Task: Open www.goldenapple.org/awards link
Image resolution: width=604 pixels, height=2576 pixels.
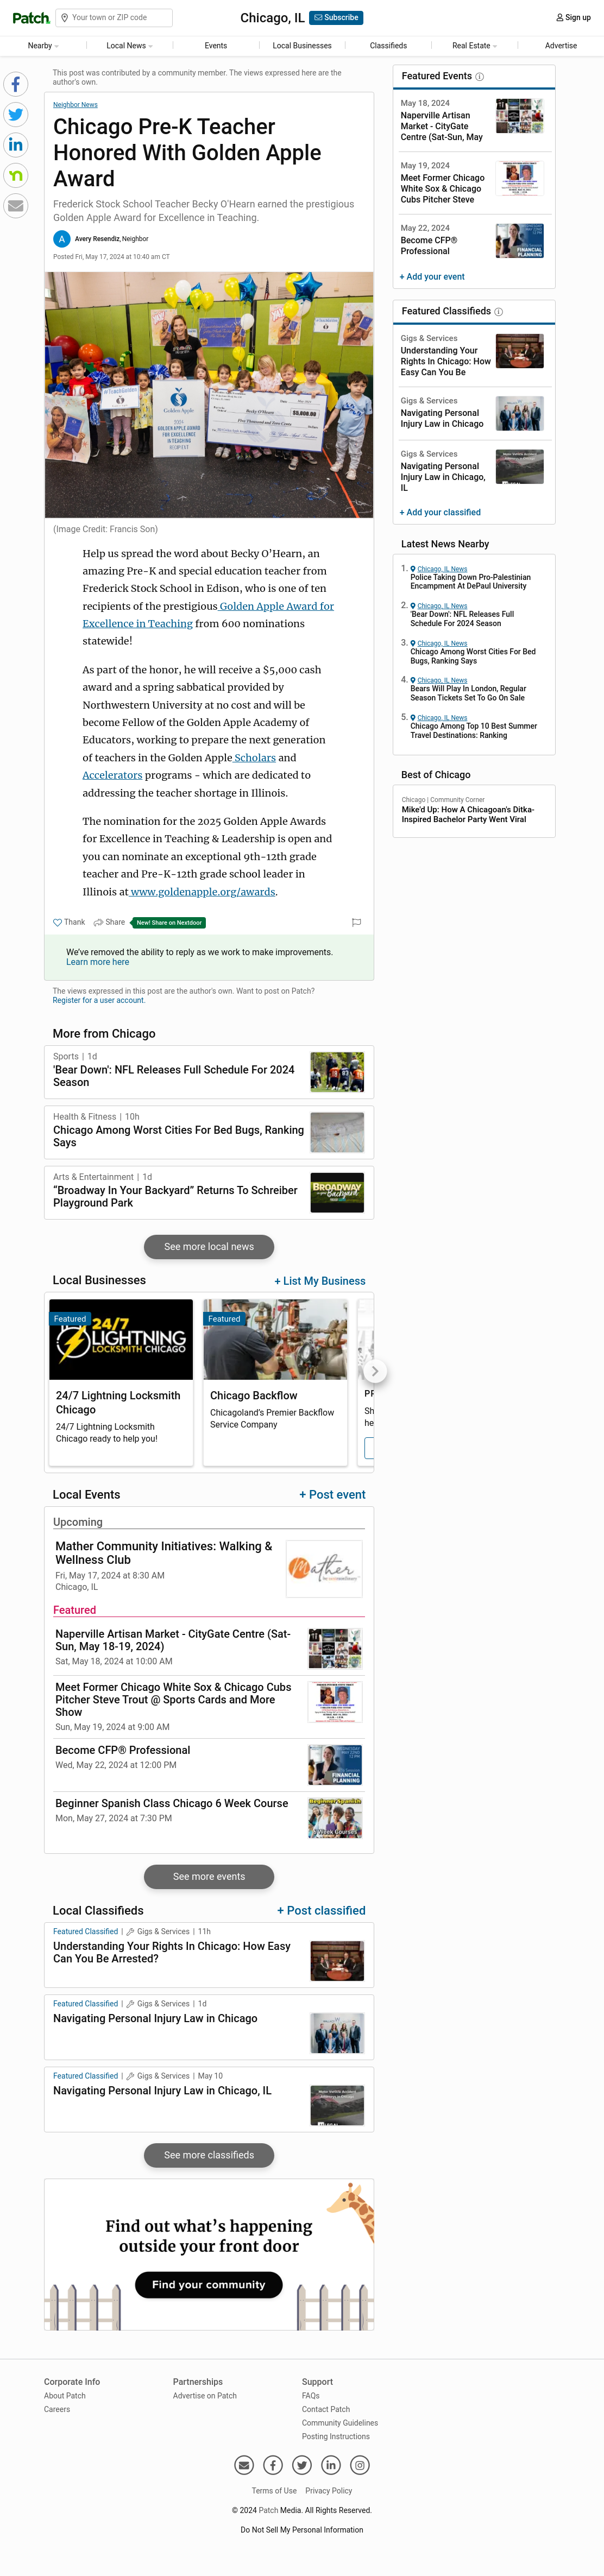Action: [x=202, y=892]
